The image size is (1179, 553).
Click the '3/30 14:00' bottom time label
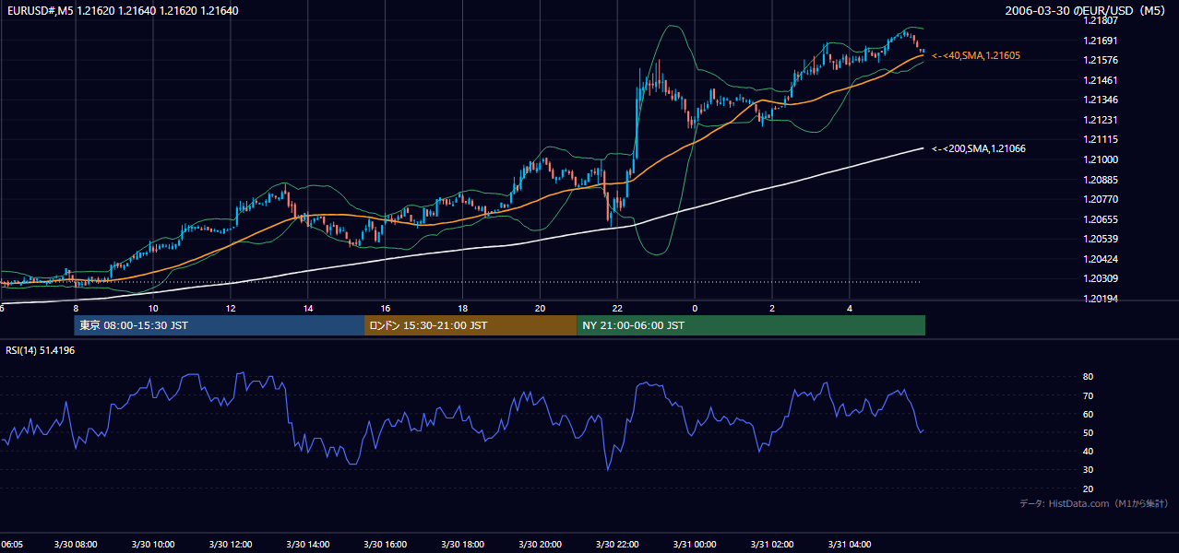pos(307,544)
